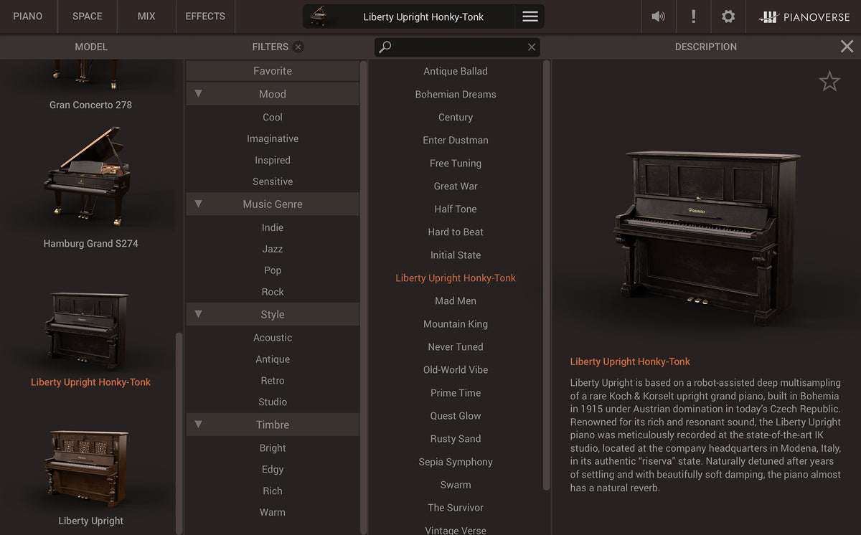The height and width of the screenshot is (535, 861).
Task: Click the piano thumbnail in preset header
Action: click(319, 16)
